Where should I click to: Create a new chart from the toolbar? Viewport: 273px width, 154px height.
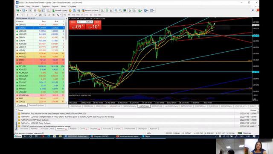(17, 10)
